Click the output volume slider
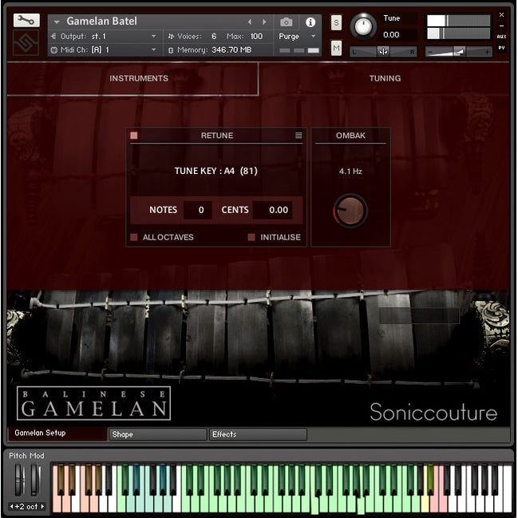The height and width of the screenshot is (518, 518). pos(458,52)
